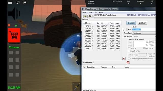The width and height of the screenshot is (163, 91).
Task: Click the Address column header in results
Action: [x=87, y=23]
